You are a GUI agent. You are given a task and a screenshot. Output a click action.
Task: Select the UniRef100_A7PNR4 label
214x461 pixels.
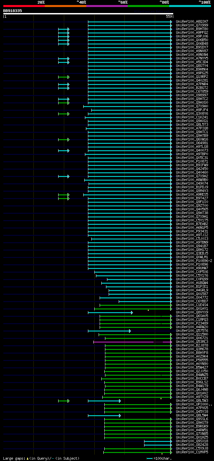(x=192, y=84)
